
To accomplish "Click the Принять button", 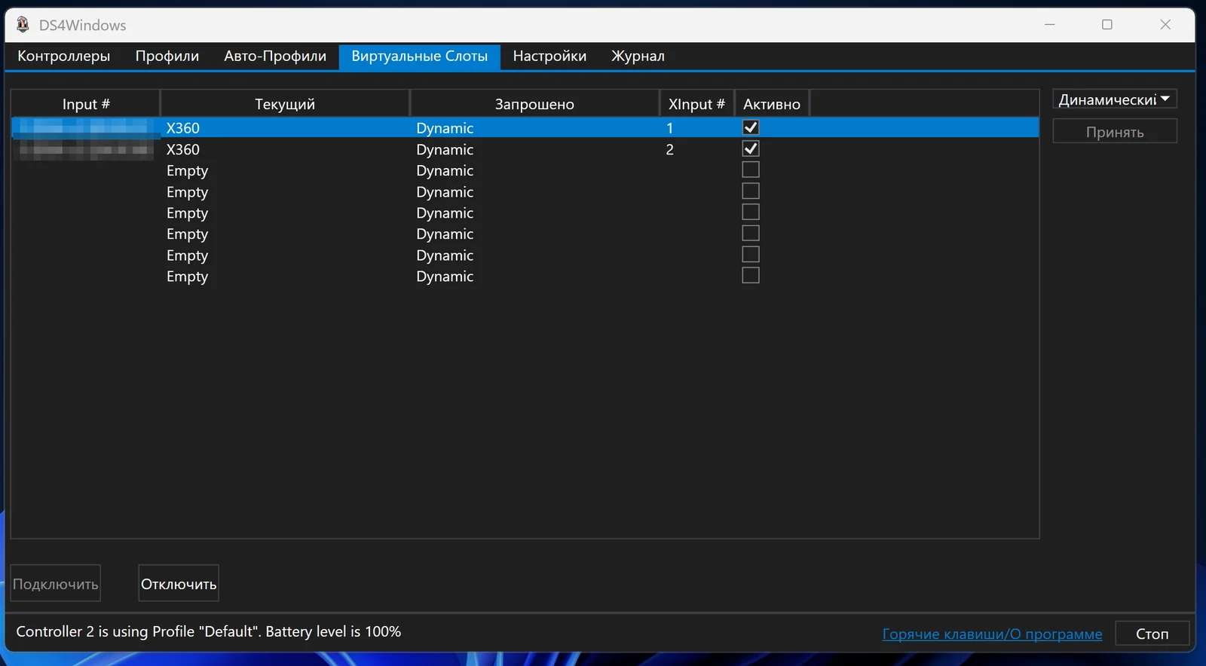I will (1115, 132).
